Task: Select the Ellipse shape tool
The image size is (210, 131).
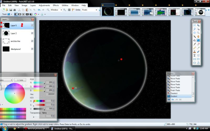Action: [195, 63]
